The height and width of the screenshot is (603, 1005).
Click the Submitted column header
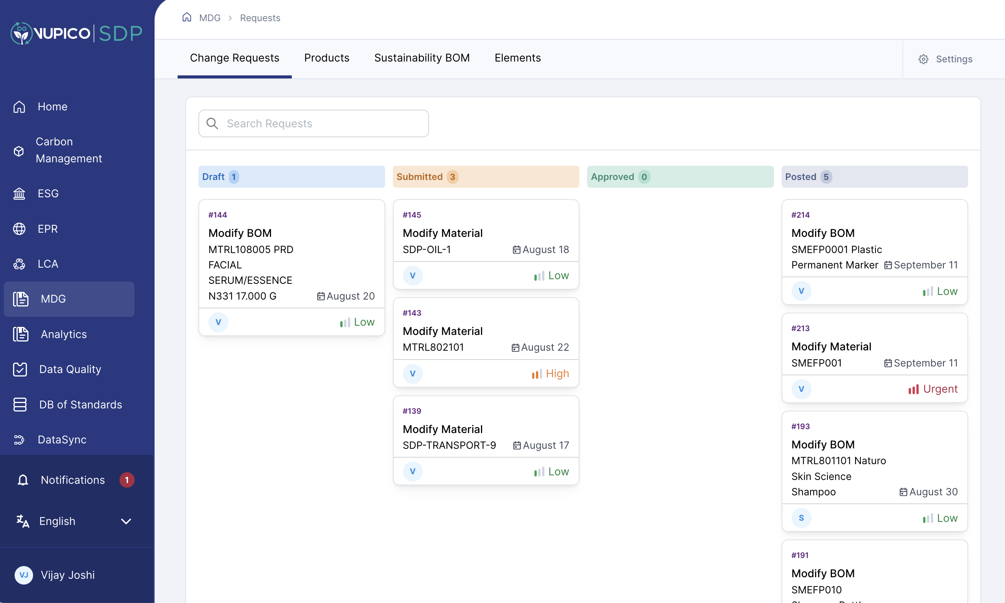pos(486,177)
